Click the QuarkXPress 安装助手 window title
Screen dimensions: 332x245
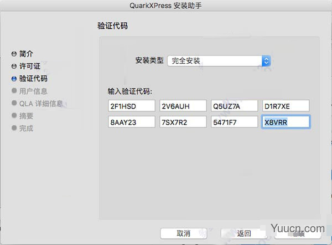click(165, 6)
